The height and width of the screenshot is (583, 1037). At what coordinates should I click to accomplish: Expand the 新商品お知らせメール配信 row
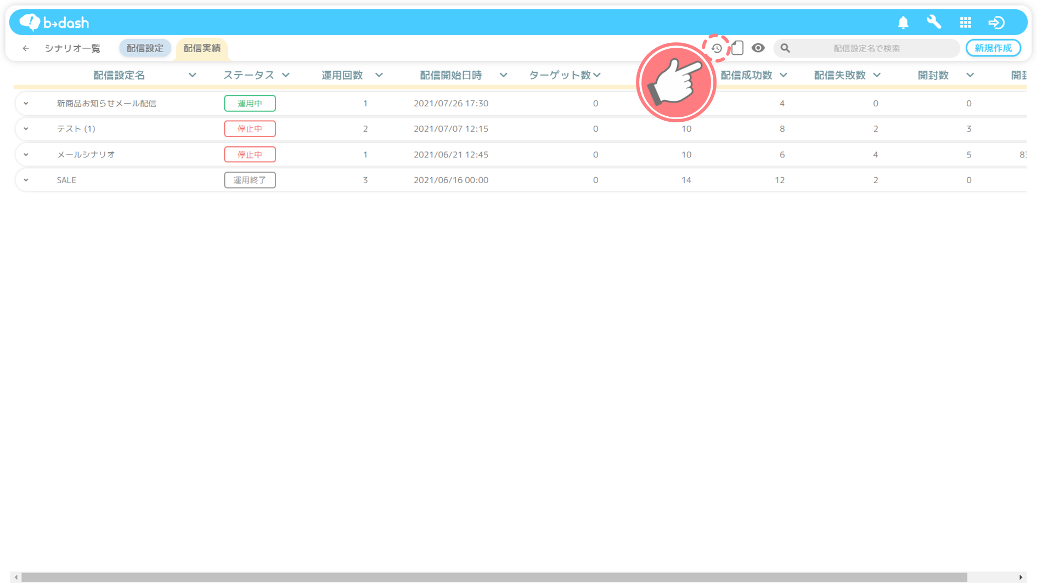point(26,103)
